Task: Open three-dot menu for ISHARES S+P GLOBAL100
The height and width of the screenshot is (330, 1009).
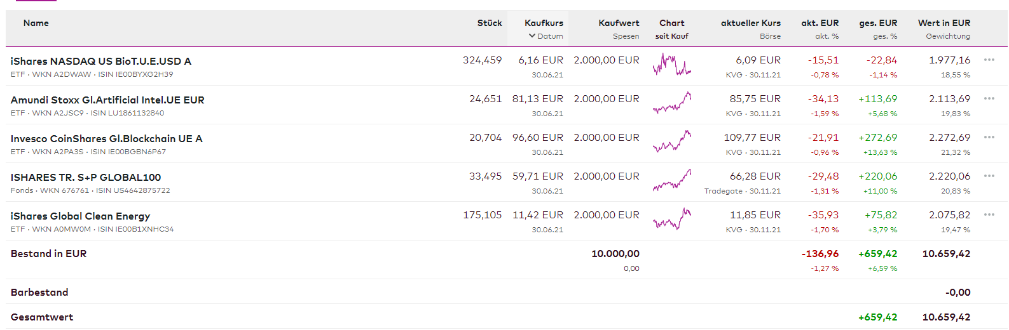Action: pyautogui.click(x=989, y=176)
